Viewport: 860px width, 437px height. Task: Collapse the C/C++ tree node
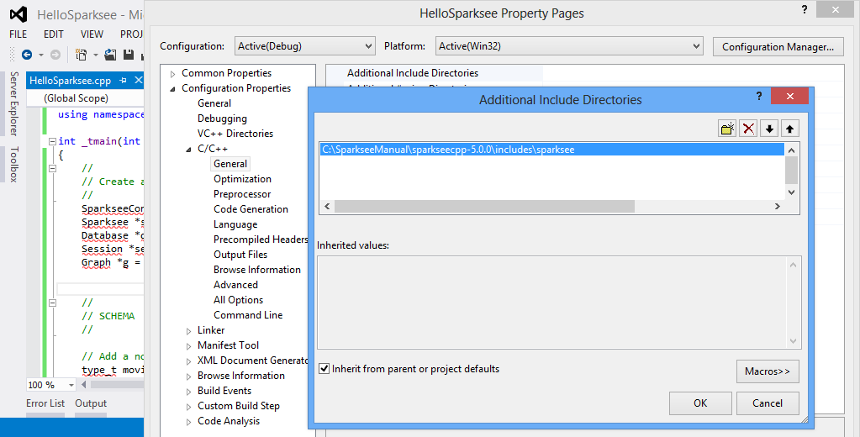tap(188, 149)
